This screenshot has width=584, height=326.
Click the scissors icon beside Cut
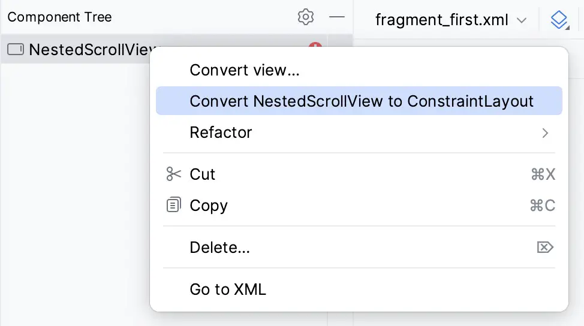point(173,174)
